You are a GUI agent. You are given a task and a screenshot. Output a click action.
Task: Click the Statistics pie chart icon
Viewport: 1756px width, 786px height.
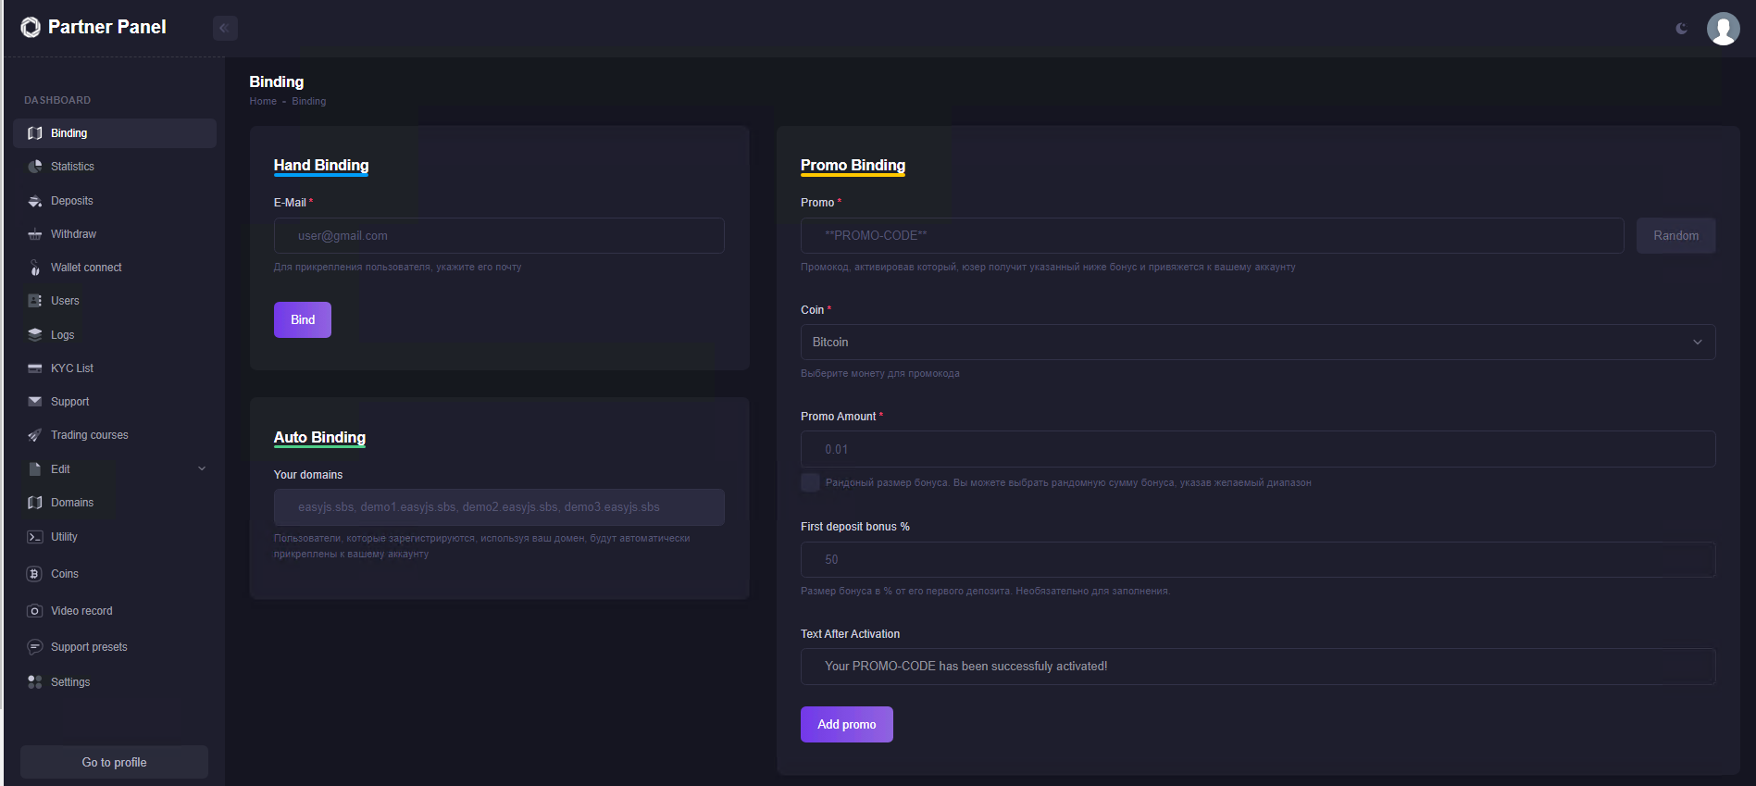35,167
